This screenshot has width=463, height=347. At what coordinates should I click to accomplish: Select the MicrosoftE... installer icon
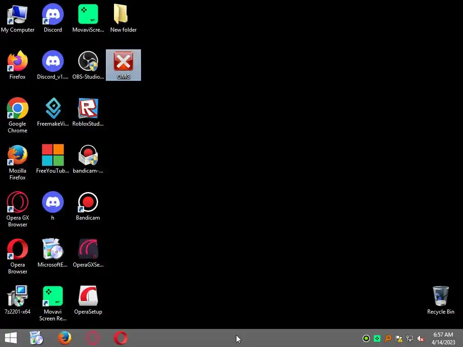pyautogui.click(x=53, y=253)
